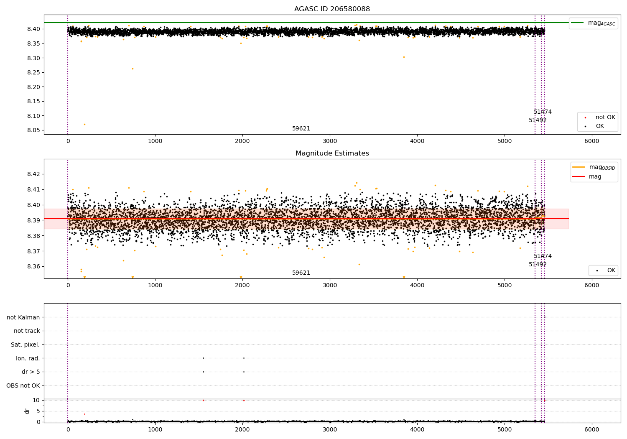Click y-axis tick 8.30 in AGASC plot
This screenshot has height=439, width=627.
pyautogui.click(x=34, y=58)
